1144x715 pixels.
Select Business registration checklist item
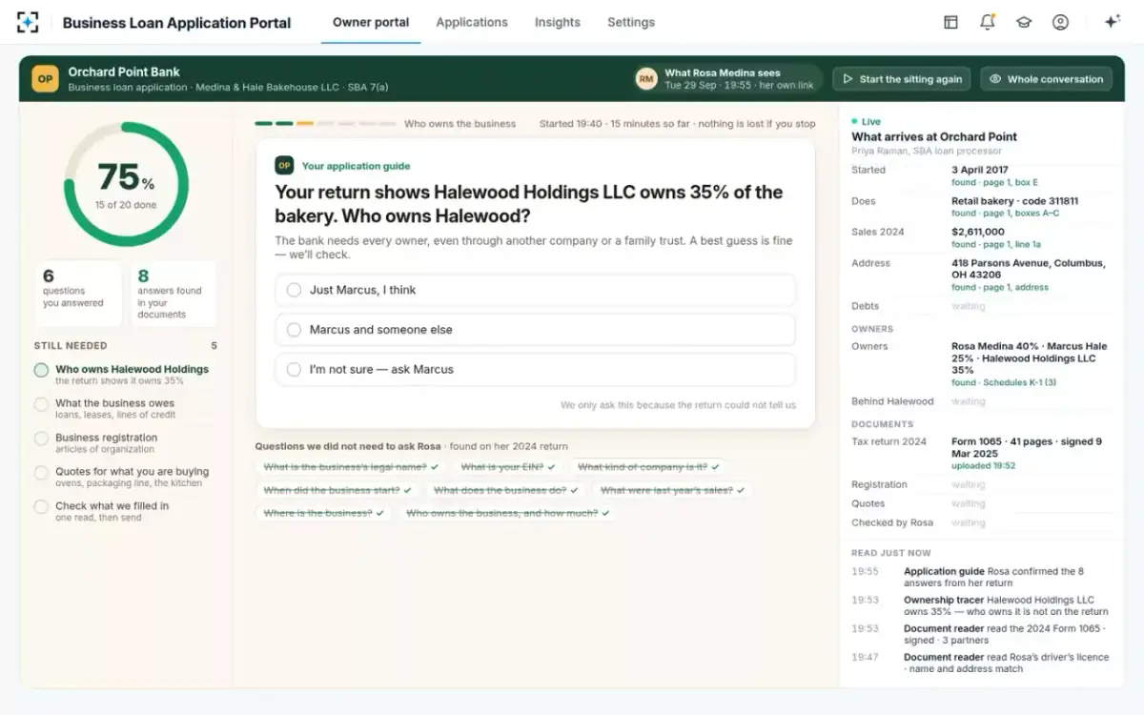[125, 442]
